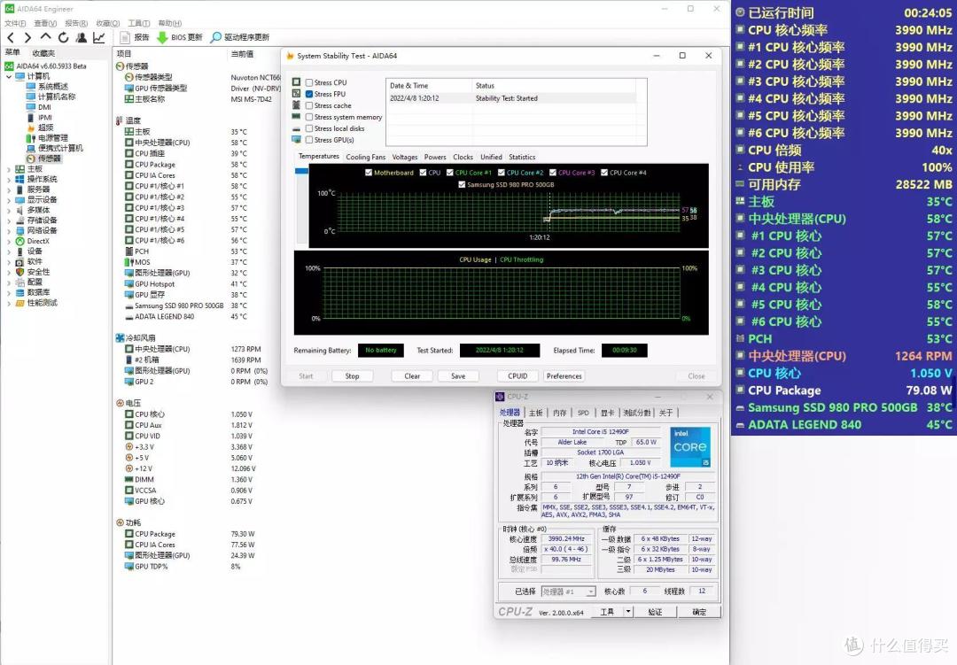Image resolution: width=957 pixels, height=665 pixels.
Task: Expand the 服务器 tree node
Action: [9, 189]
